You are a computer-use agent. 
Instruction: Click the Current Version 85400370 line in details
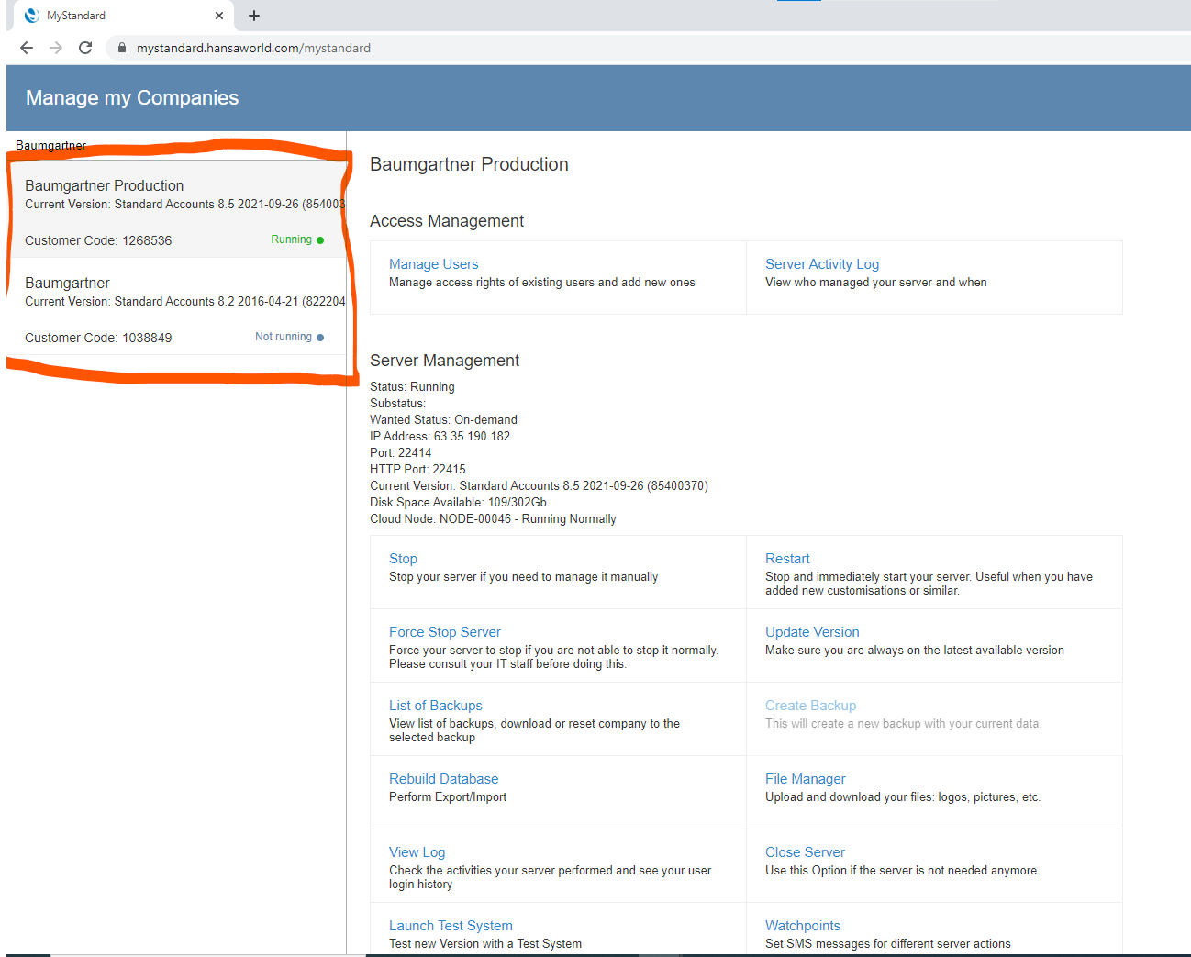(539, 486)
